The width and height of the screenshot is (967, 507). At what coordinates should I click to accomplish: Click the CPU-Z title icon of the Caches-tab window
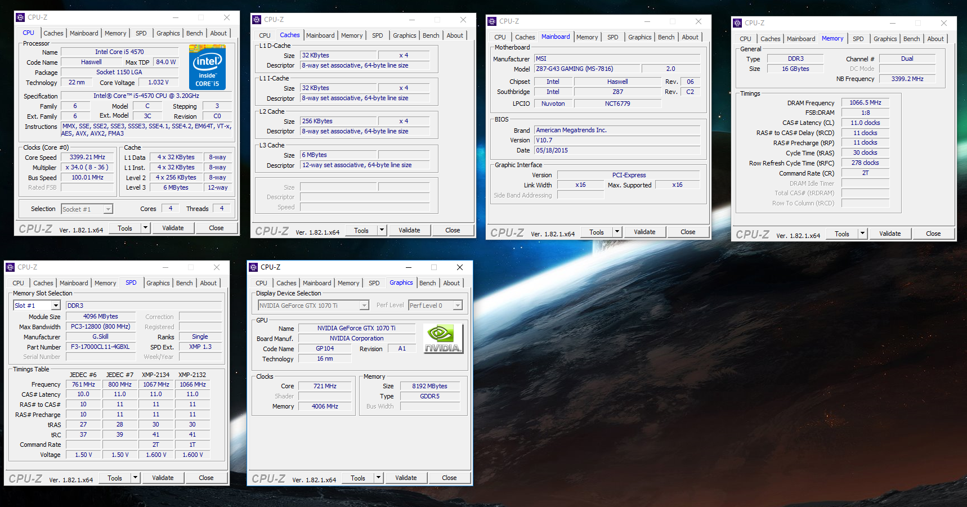click(257, 20)
